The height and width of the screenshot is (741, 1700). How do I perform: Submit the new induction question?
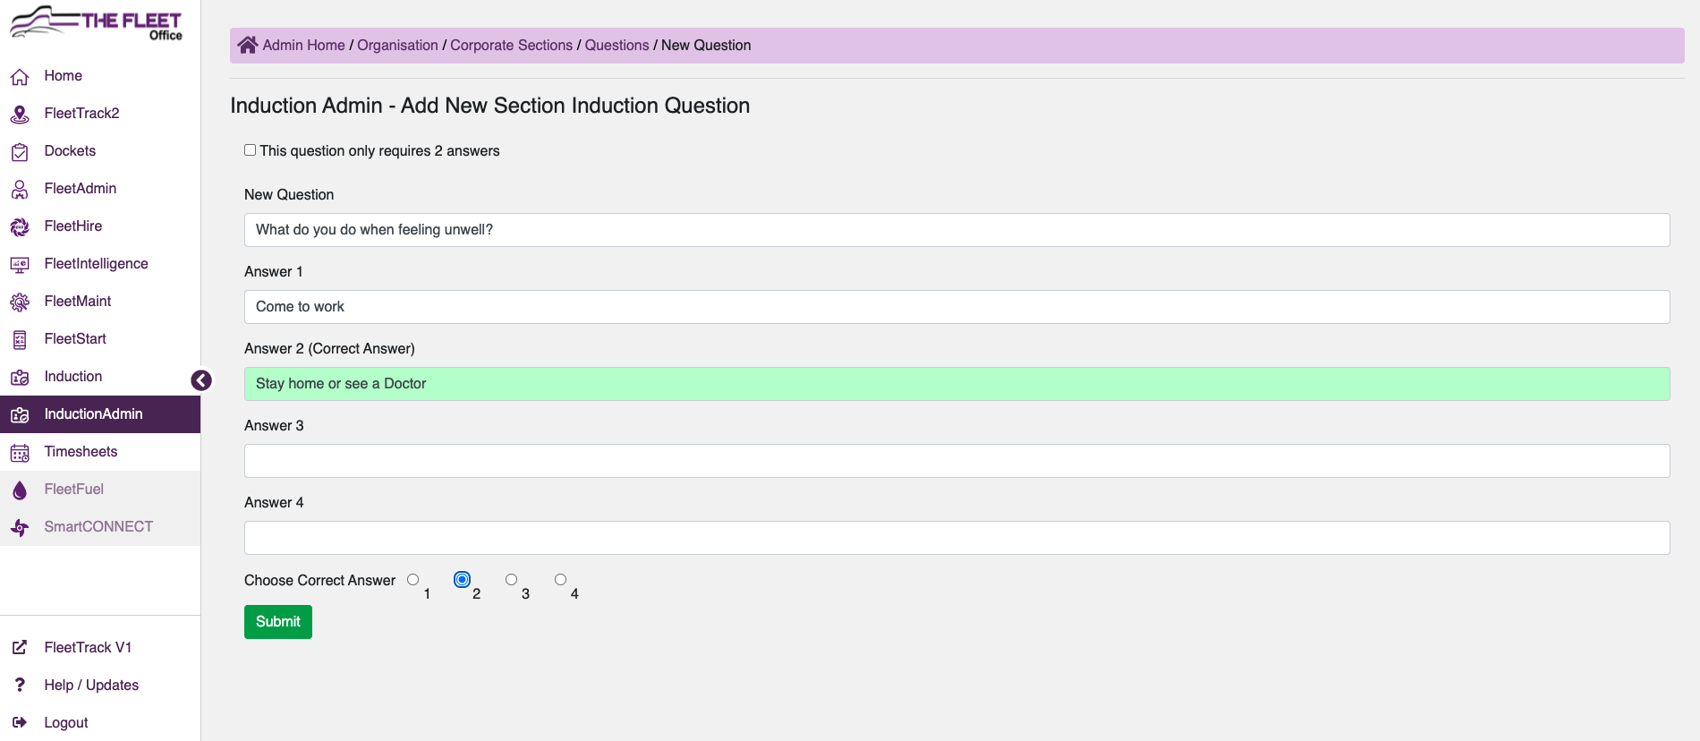(x=278, y=622)
